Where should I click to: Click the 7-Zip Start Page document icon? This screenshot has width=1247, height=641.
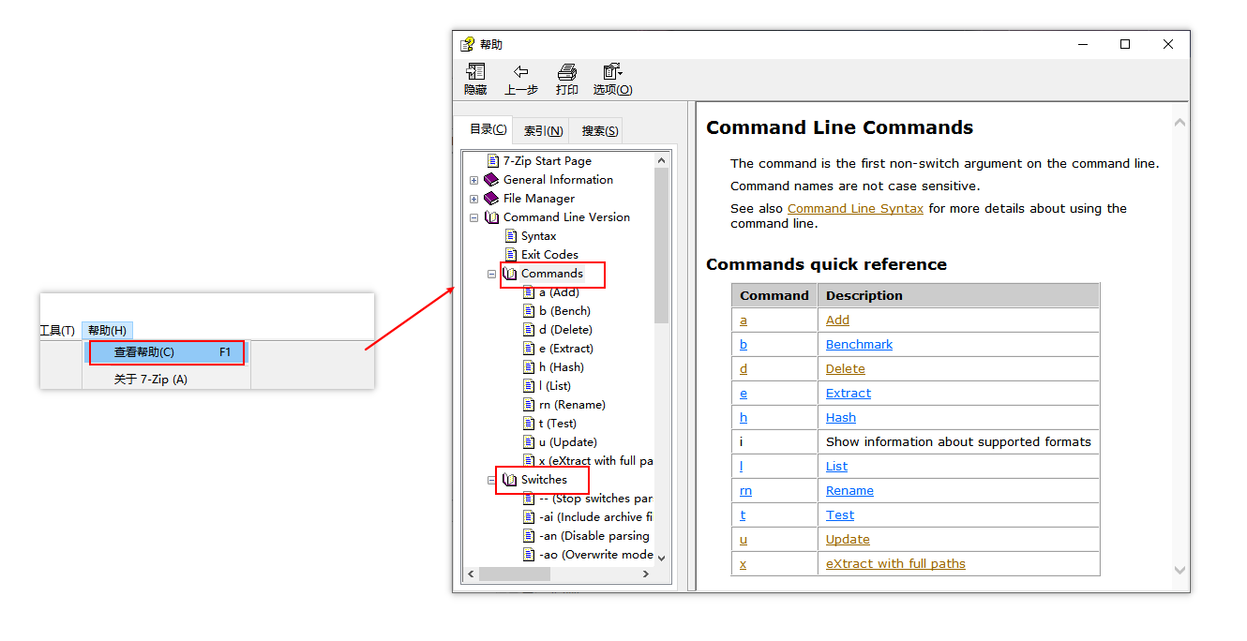tap(493, 161)
